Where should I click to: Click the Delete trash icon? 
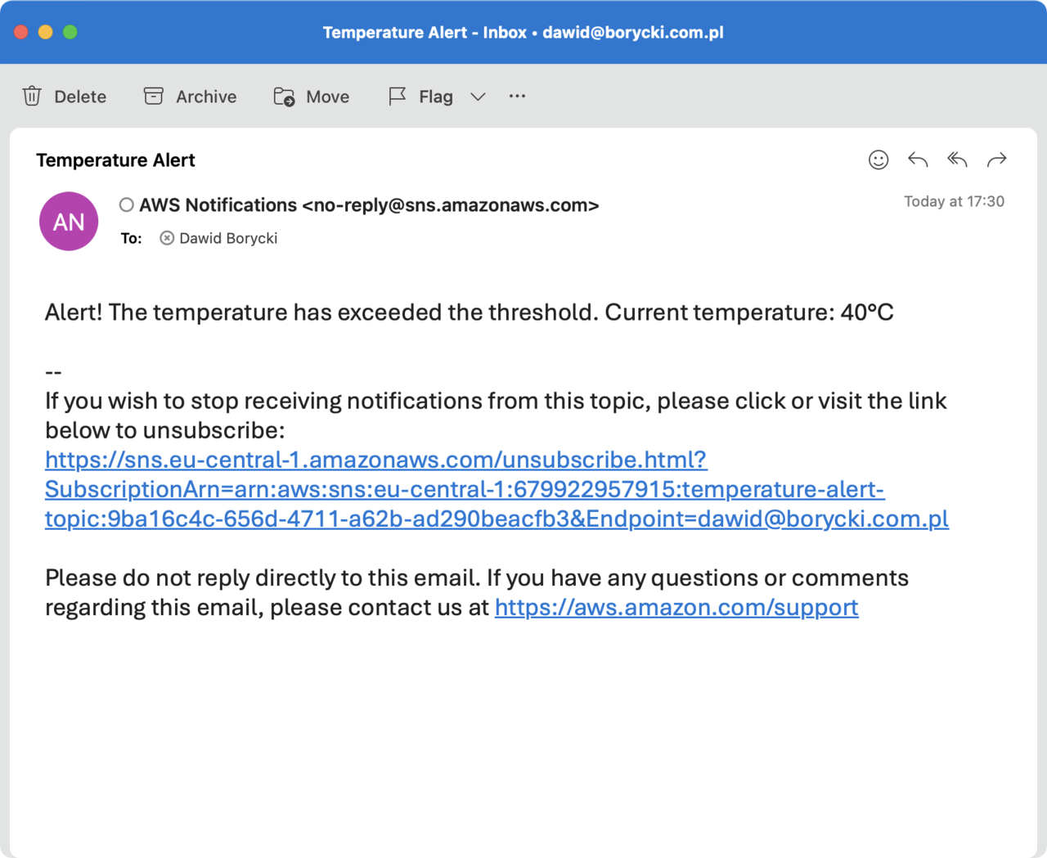tap(32, 97)
